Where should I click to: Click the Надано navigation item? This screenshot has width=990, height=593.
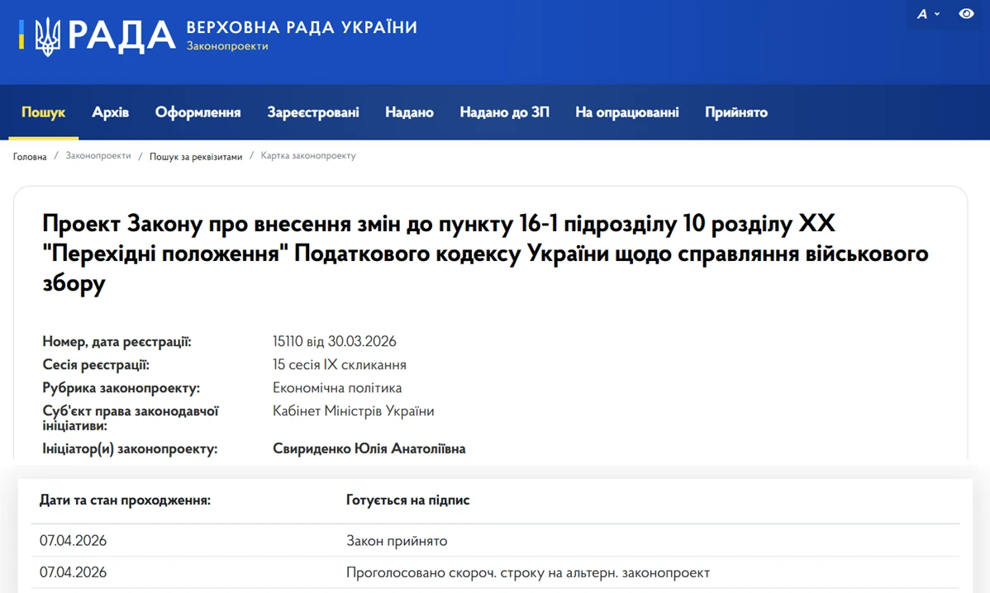click(409, 112)
